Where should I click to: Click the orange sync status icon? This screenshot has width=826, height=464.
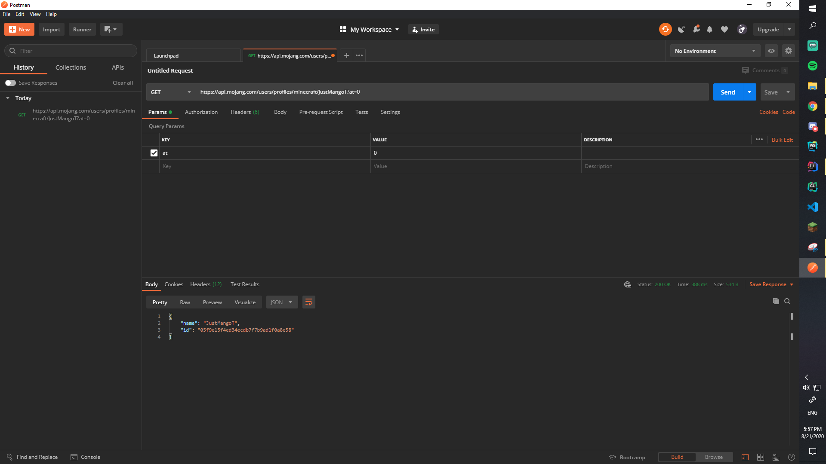665,29
